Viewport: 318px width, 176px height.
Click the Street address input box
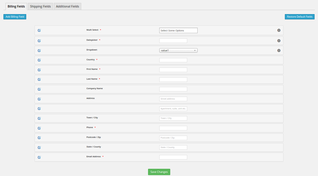coord(173,99)
